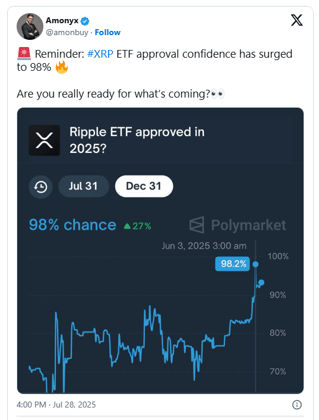Select the Jul 31 date tab

tap(83, 186)
